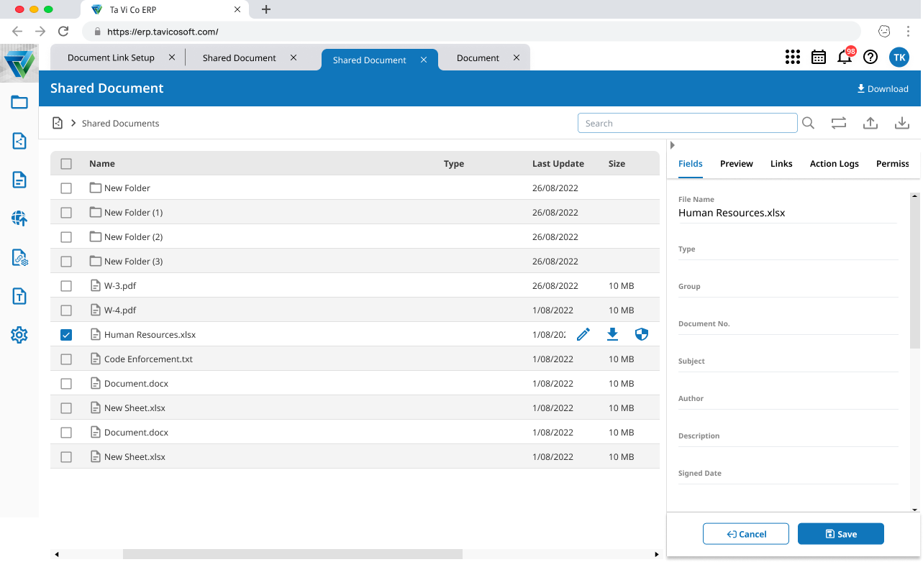The image size is (923, 562).
Task: Open the Action Logs tab
Action: 835,164
